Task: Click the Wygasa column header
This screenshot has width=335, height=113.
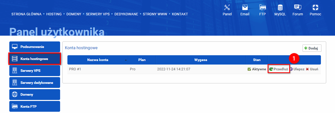Action: point(201,60)
